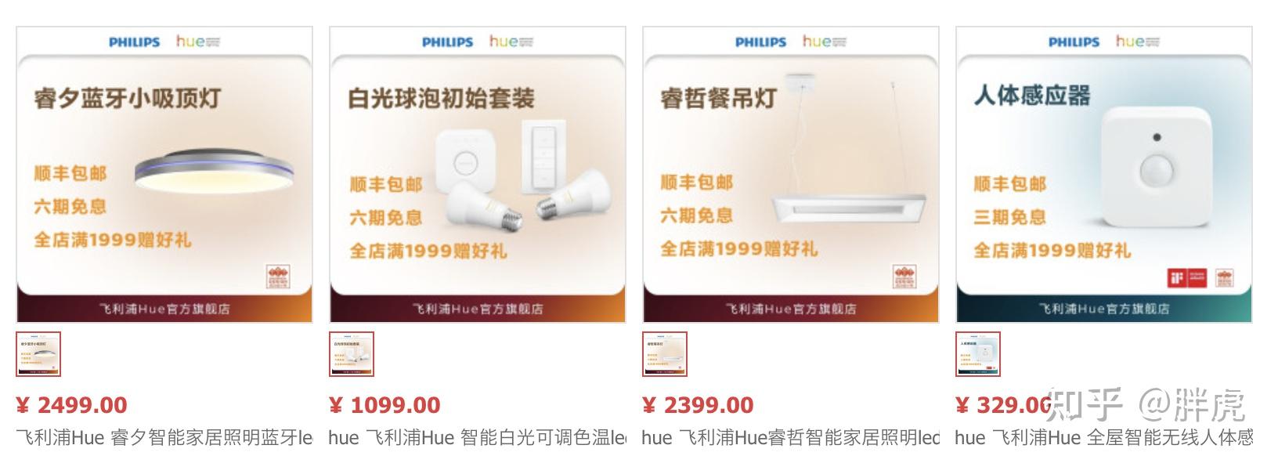Open the 睿哲餐吊灯 product image
Viewport: 1278px width, 456px height.
[x=791, y=175]
